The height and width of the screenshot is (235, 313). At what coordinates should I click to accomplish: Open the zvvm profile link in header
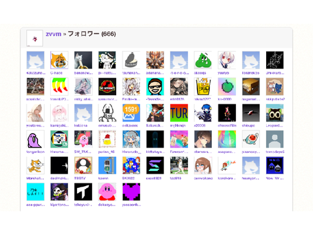click(53, 34)
